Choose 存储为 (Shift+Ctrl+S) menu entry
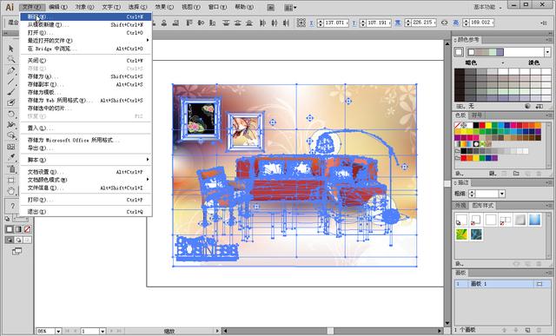 pos(86,76)
